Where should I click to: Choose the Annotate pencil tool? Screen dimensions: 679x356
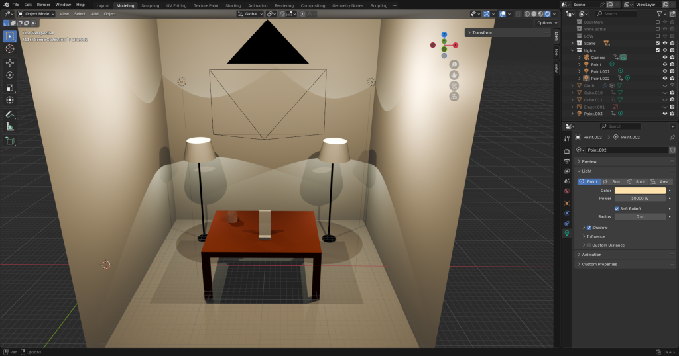[10, 114]
